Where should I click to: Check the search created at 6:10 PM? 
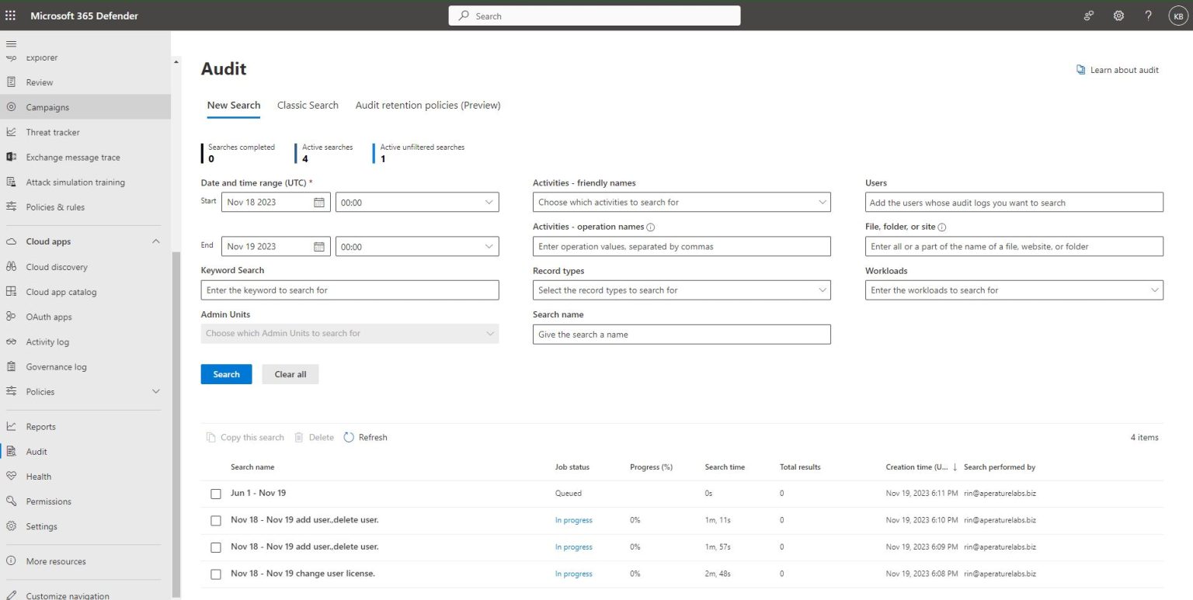pos(216,520)
